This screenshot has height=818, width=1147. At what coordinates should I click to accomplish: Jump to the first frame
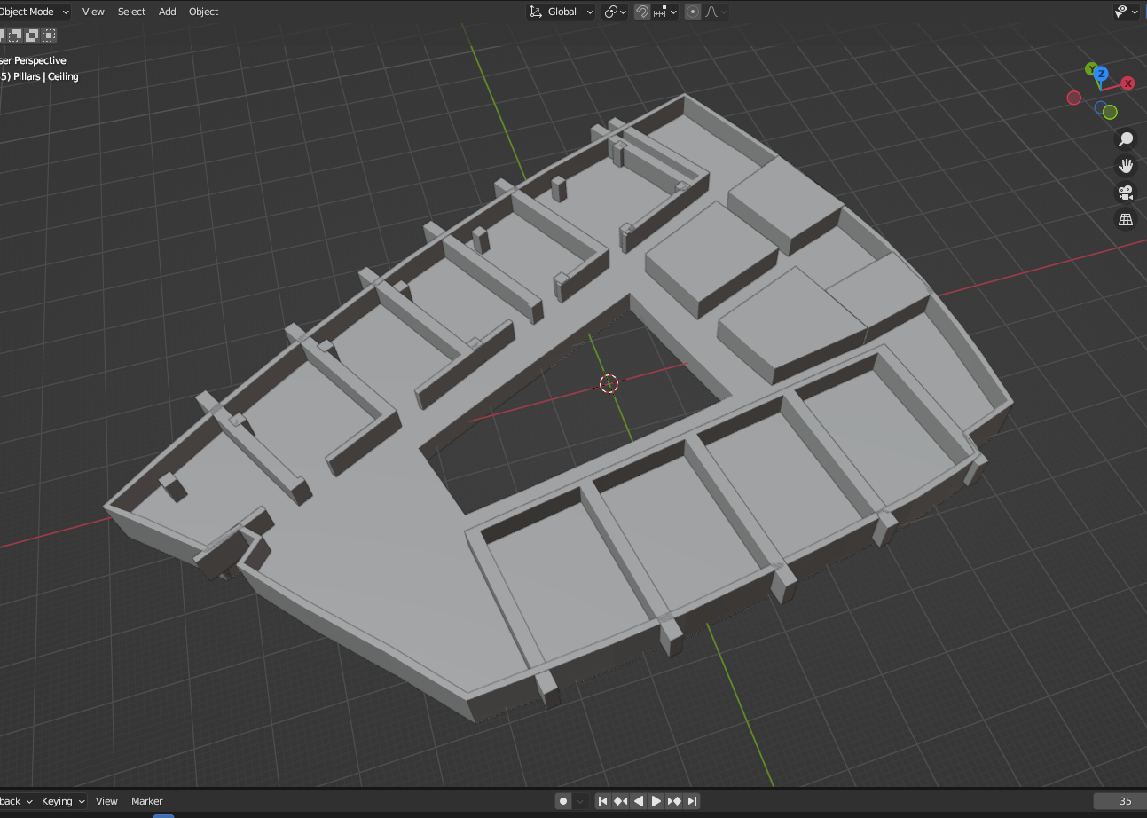[603, 801]
